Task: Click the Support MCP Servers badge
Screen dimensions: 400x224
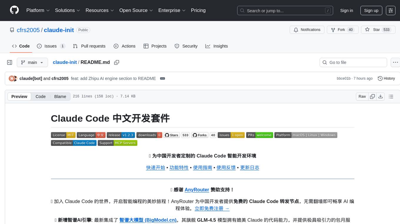Action: coord(118,143)
